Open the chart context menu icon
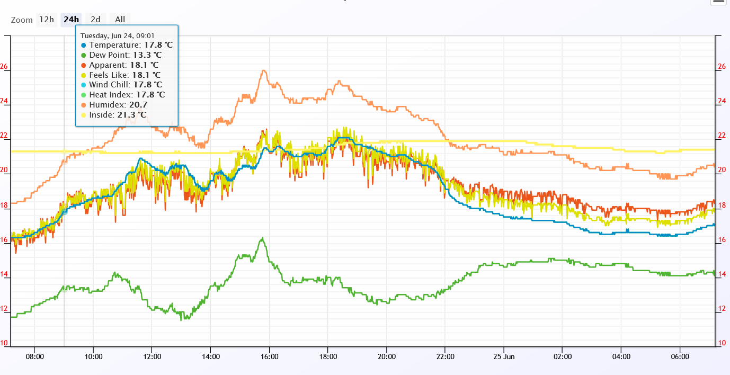The width and height of the screenshot is (730, 375). tap(717, 2)
